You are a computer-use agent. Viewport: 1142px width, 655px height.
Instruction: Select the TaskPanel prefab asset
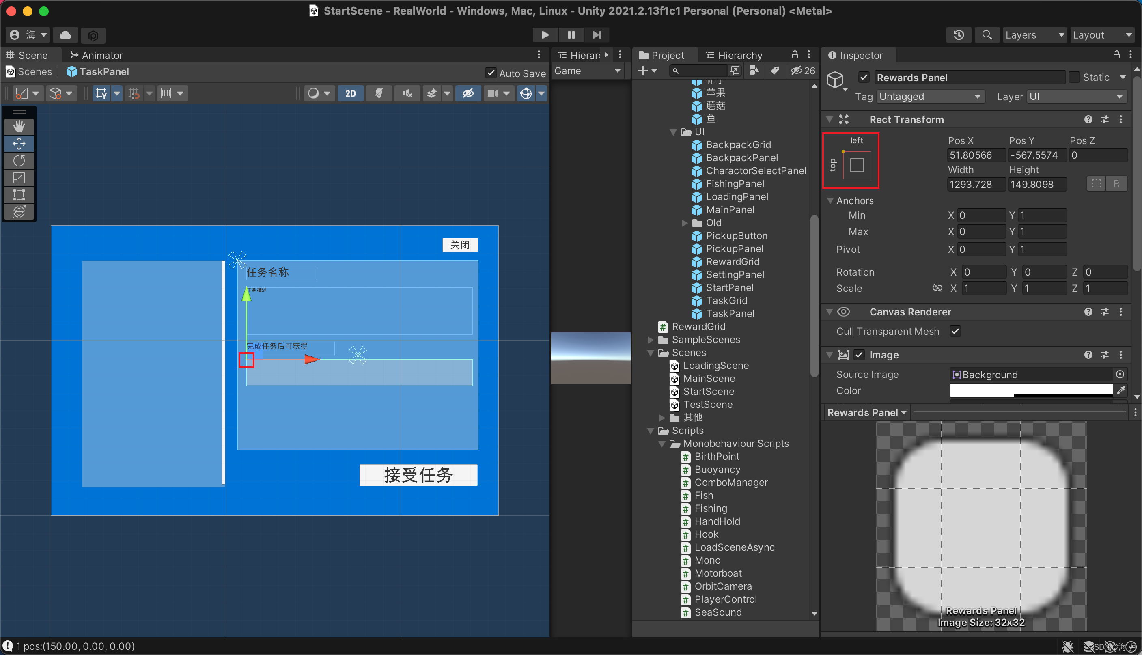coord(729,314)
